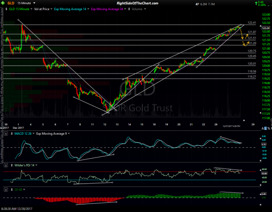Toggle the L logarithmic scale button
272x212 pixels.
(x=266, y=128)
